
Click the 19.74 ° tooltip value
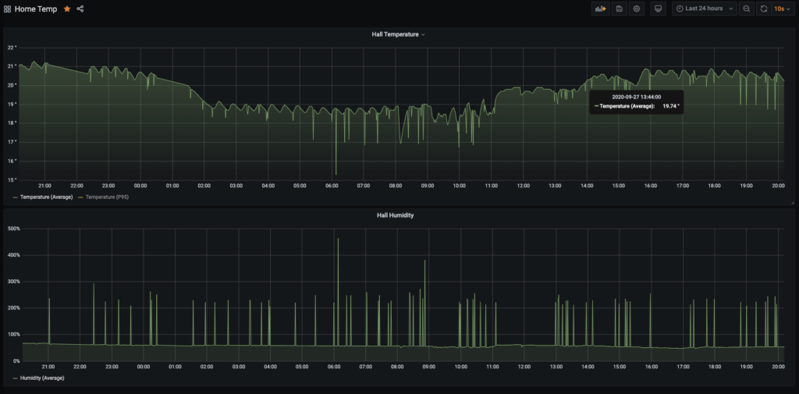pyautogui.click(x=670, y=106)
